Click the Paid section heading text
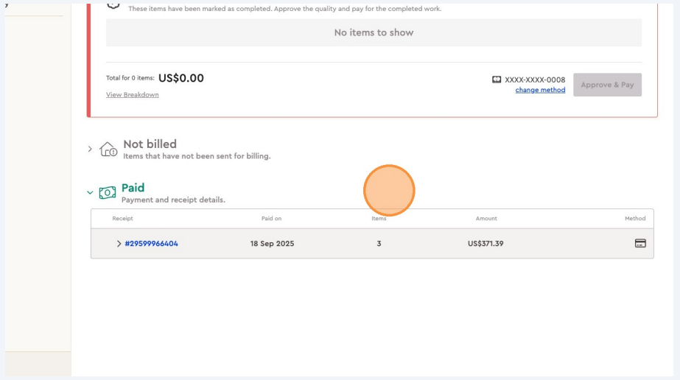The height and width of the screenshot is (380, 680). (x=133, y=188)
